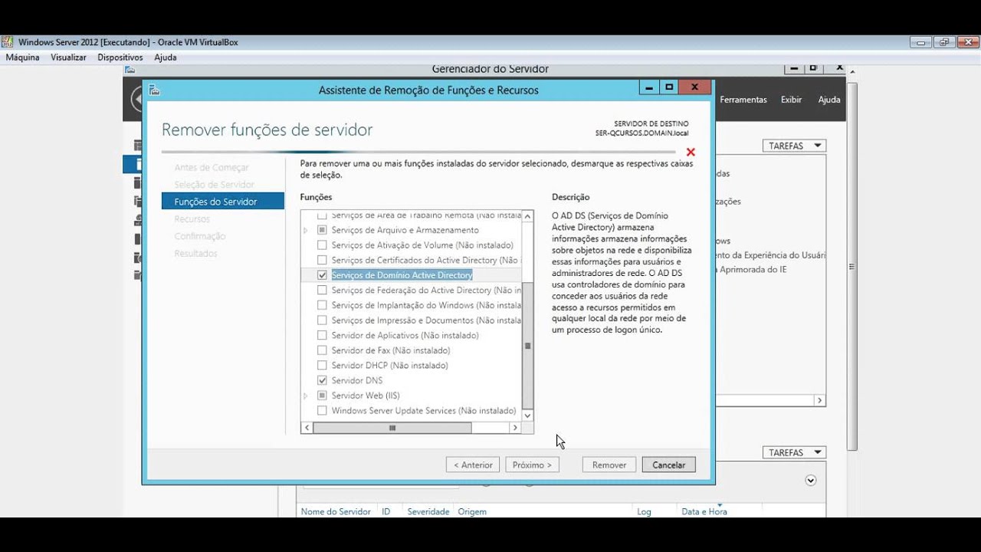Open upper TAREFAS dropdown in Server Manager
981x552 pixels.
795,146
